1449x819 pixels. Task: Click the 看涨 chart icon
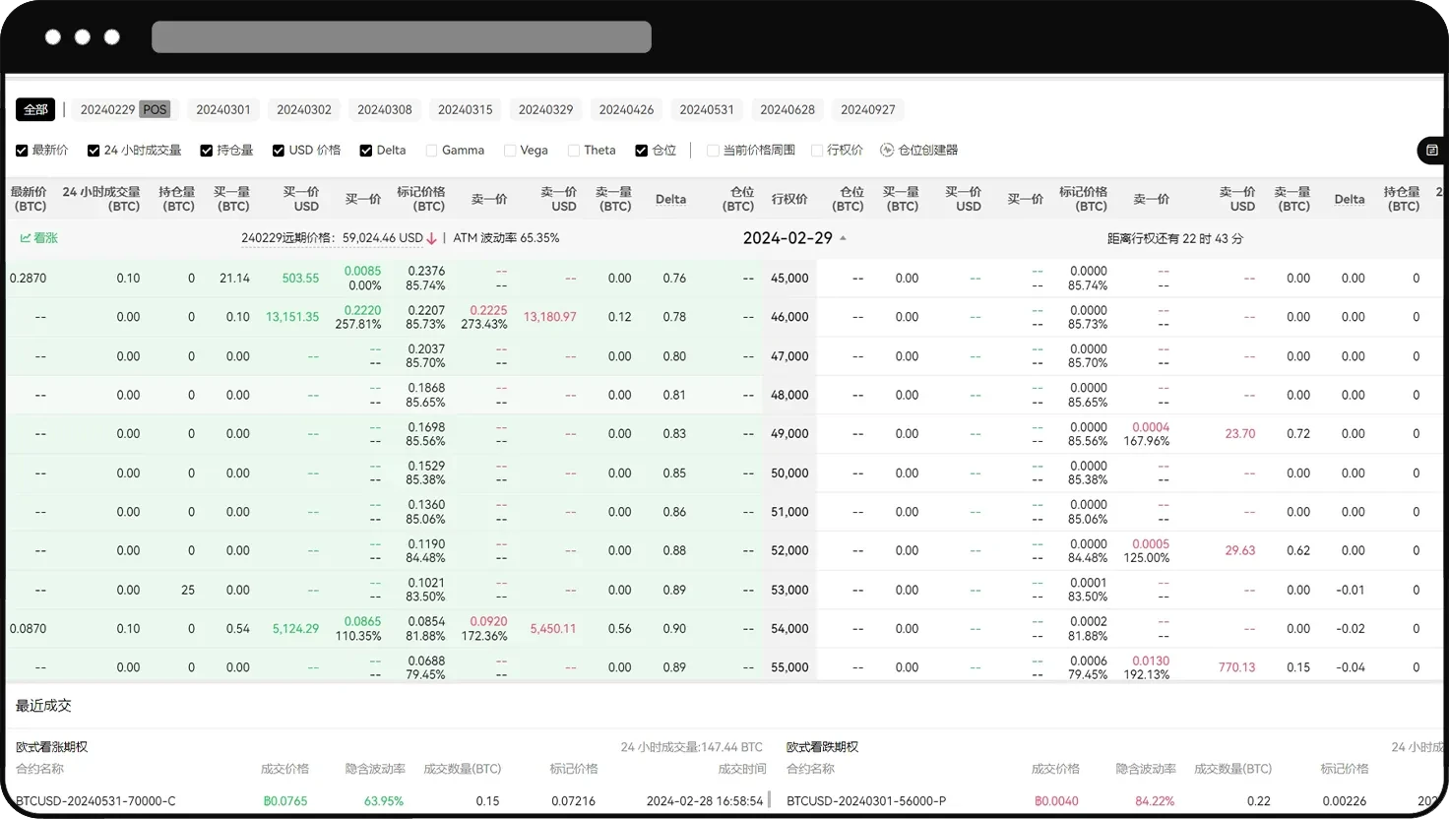25,238
